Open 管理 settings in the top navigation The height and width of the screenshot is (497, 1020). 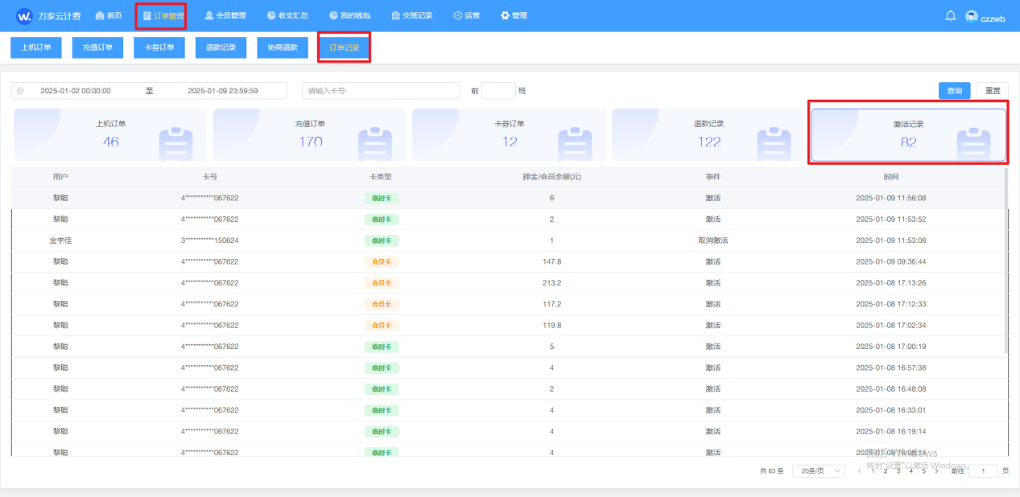click(x=514, y=15)
